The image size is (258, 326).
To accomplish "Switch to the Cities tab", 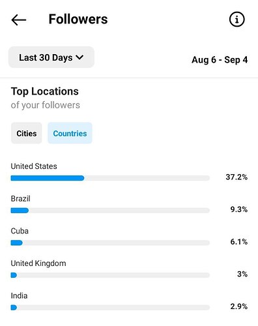I will tap(27, 133).
